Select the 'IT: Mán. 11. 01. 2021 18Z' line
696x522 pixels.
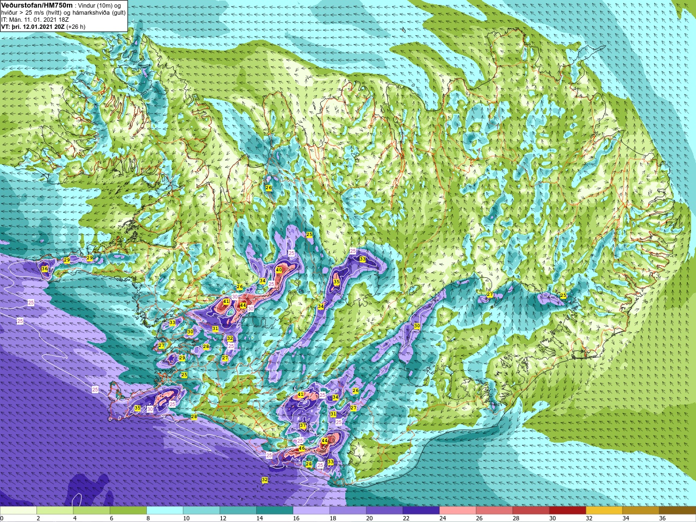point(34,19)
